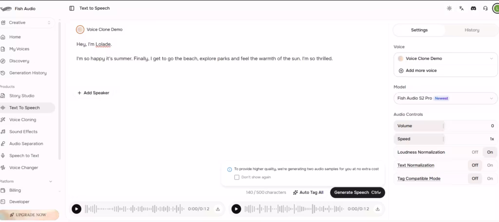This screenshot has width=499, height=222.
Task: Download the first audio sample
Action: click(x=218, y=209)
